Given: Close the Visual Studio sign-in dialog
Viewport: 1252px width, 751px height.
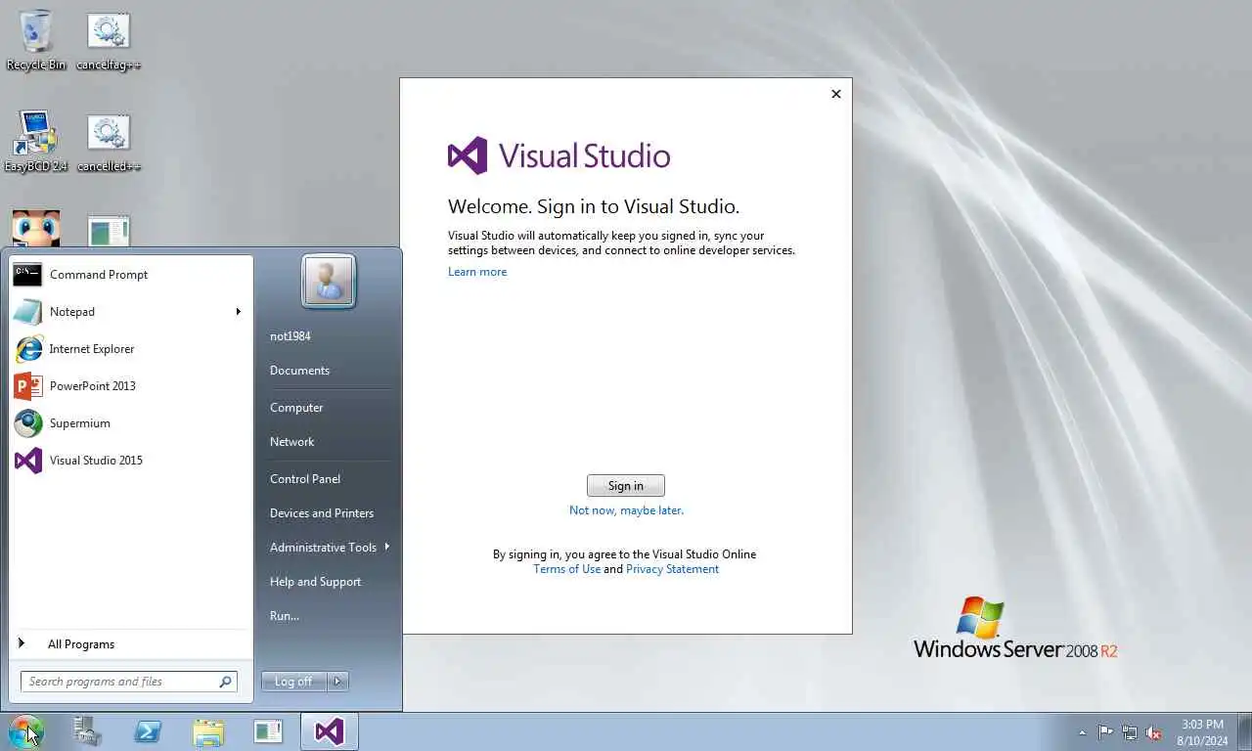Looking at the screenshot, I should (836, 94).
